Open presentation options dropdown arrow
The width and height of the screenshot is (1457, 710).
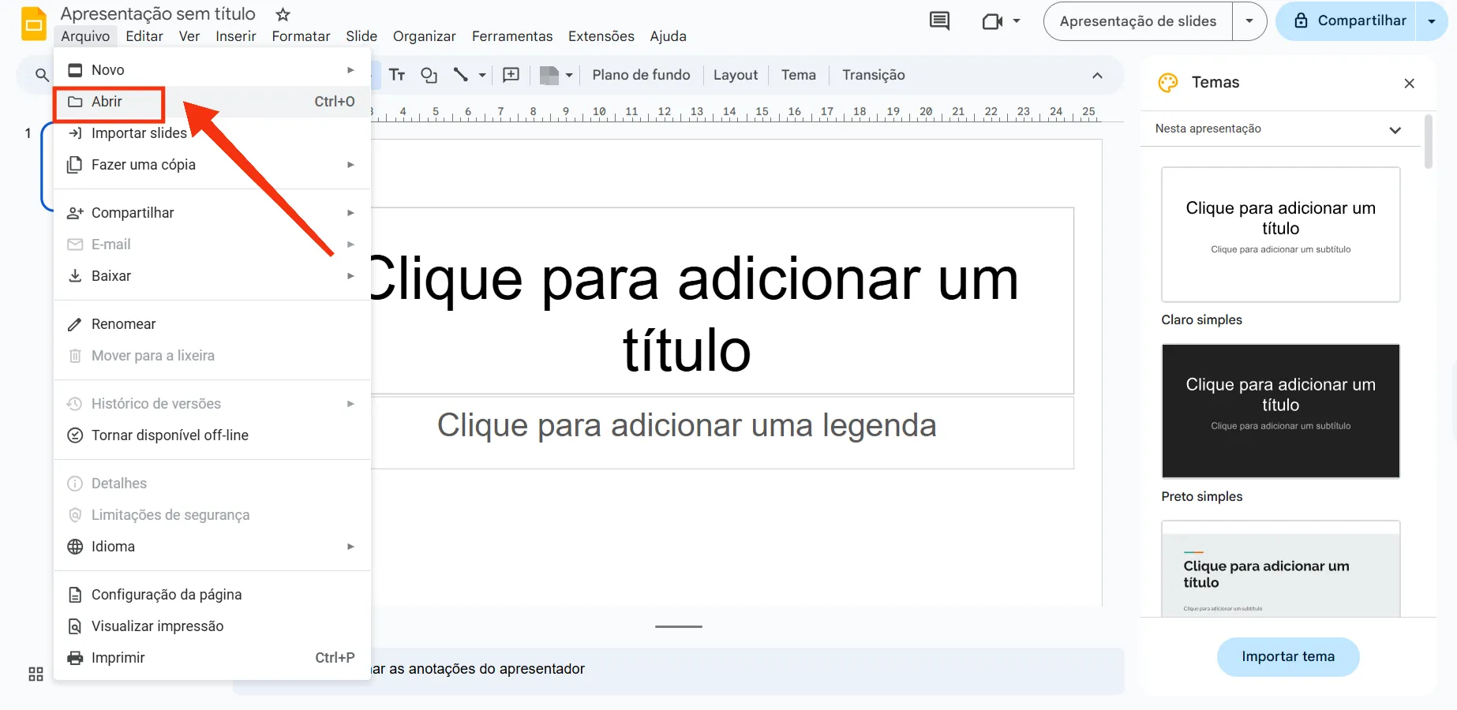tap(1249, 21)
